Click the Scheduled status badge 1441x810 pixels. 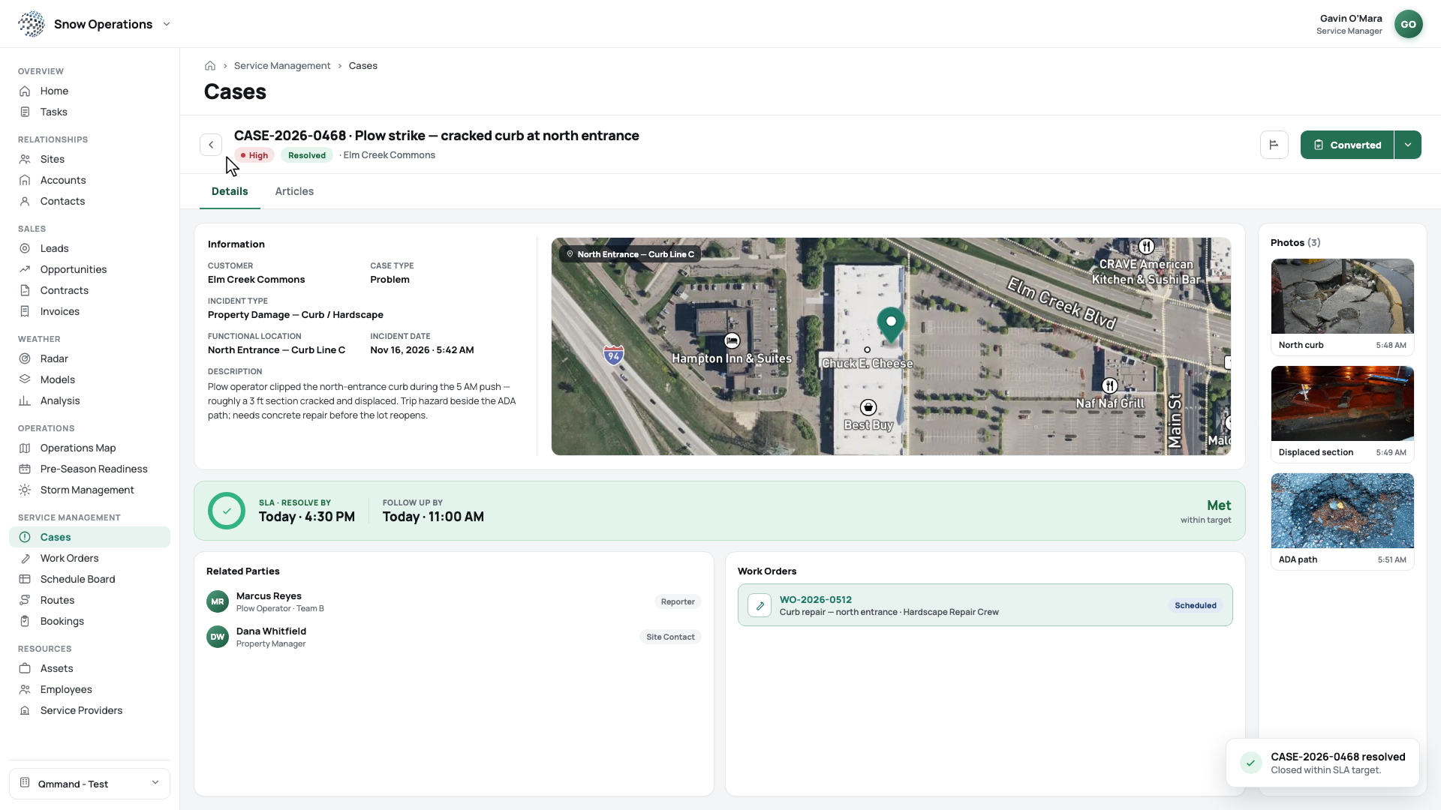(1196, 605)
